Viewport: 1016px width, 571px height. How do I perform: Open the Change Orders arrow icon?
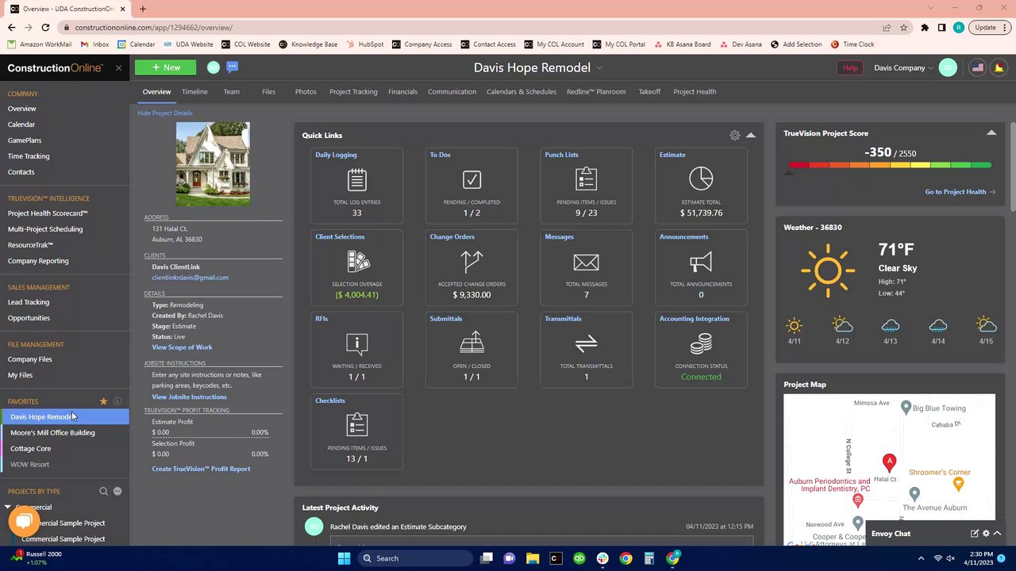(x=471, y=261)
